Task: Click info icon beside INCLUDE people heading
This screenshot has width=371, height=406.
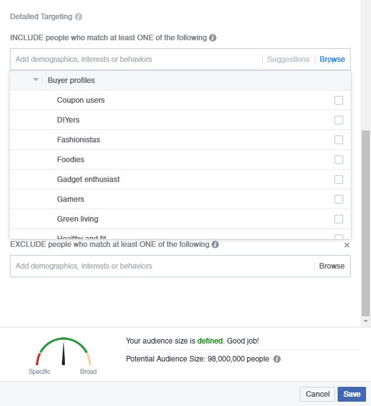Action: [213, 38]
